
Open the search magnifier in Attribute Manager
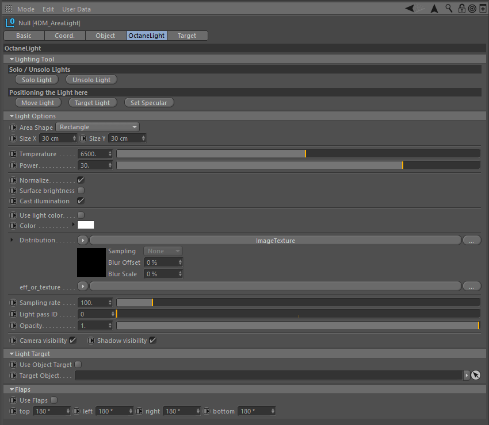449,9
